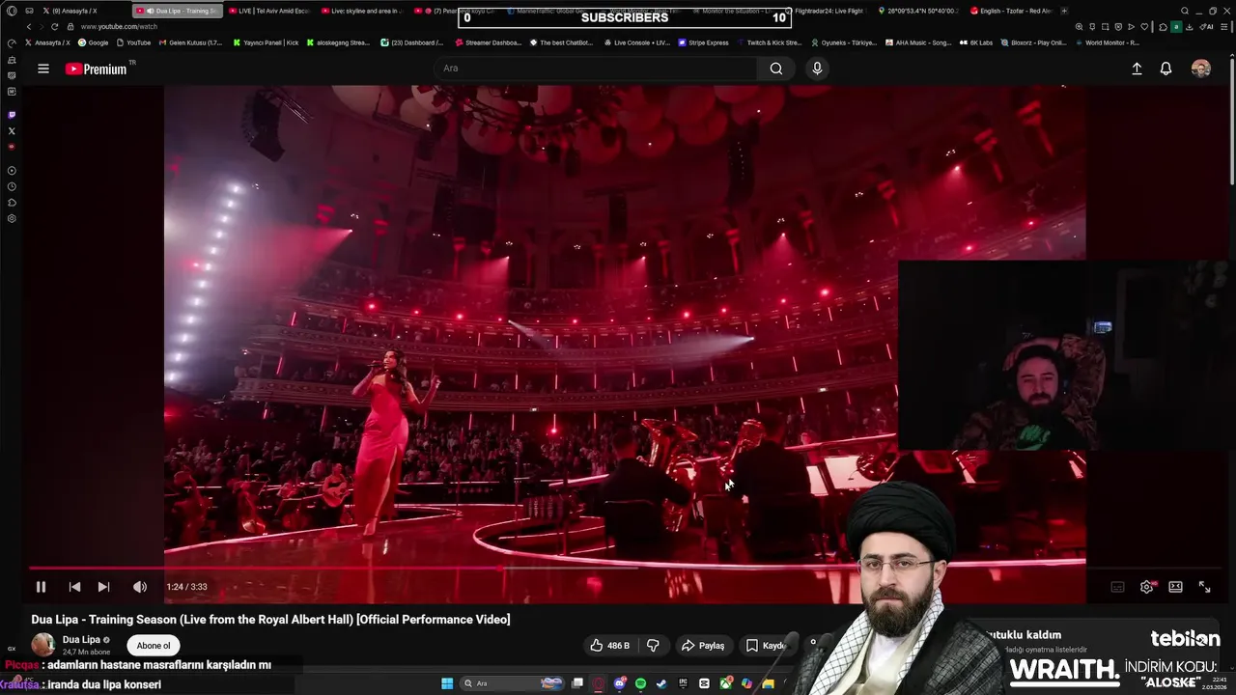1236x695 pixels.
Task: Open a new browser tab
Action: pos(1064,11)
